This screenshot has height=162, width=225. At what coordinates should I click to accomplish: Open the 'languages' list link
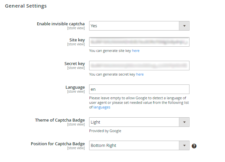coord(102,107)
